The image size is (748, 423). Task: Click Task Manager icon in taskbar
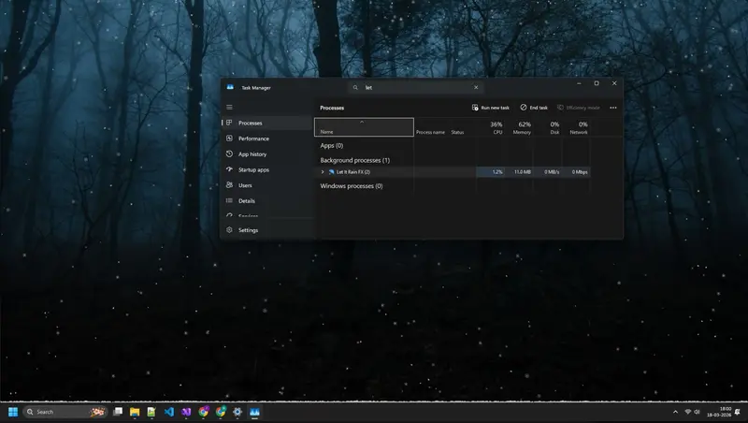pos(254,412)
